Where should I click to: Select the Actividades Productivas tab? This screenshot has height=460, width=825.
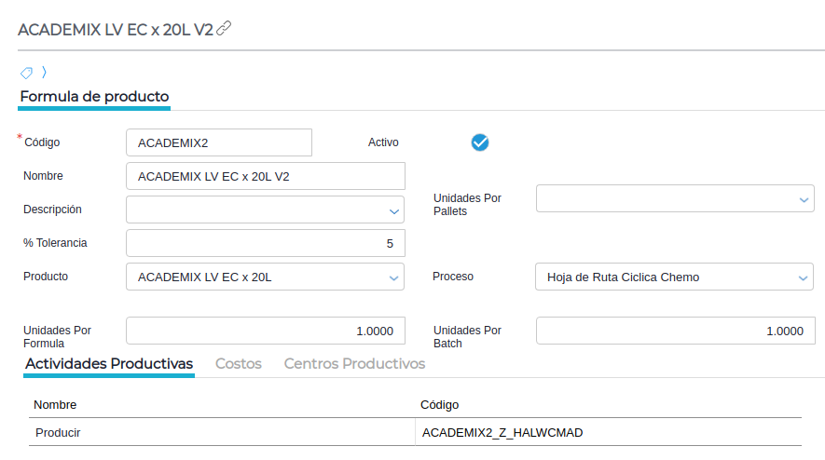(x=109, y=363)
